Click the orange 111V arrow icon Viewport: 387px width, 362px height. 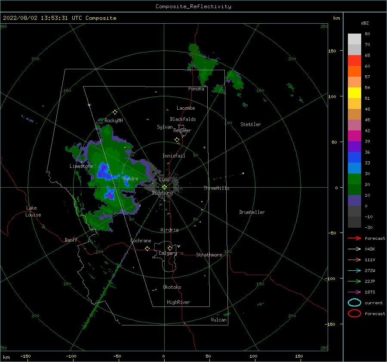pyautogui.click(x=354, y=260)
